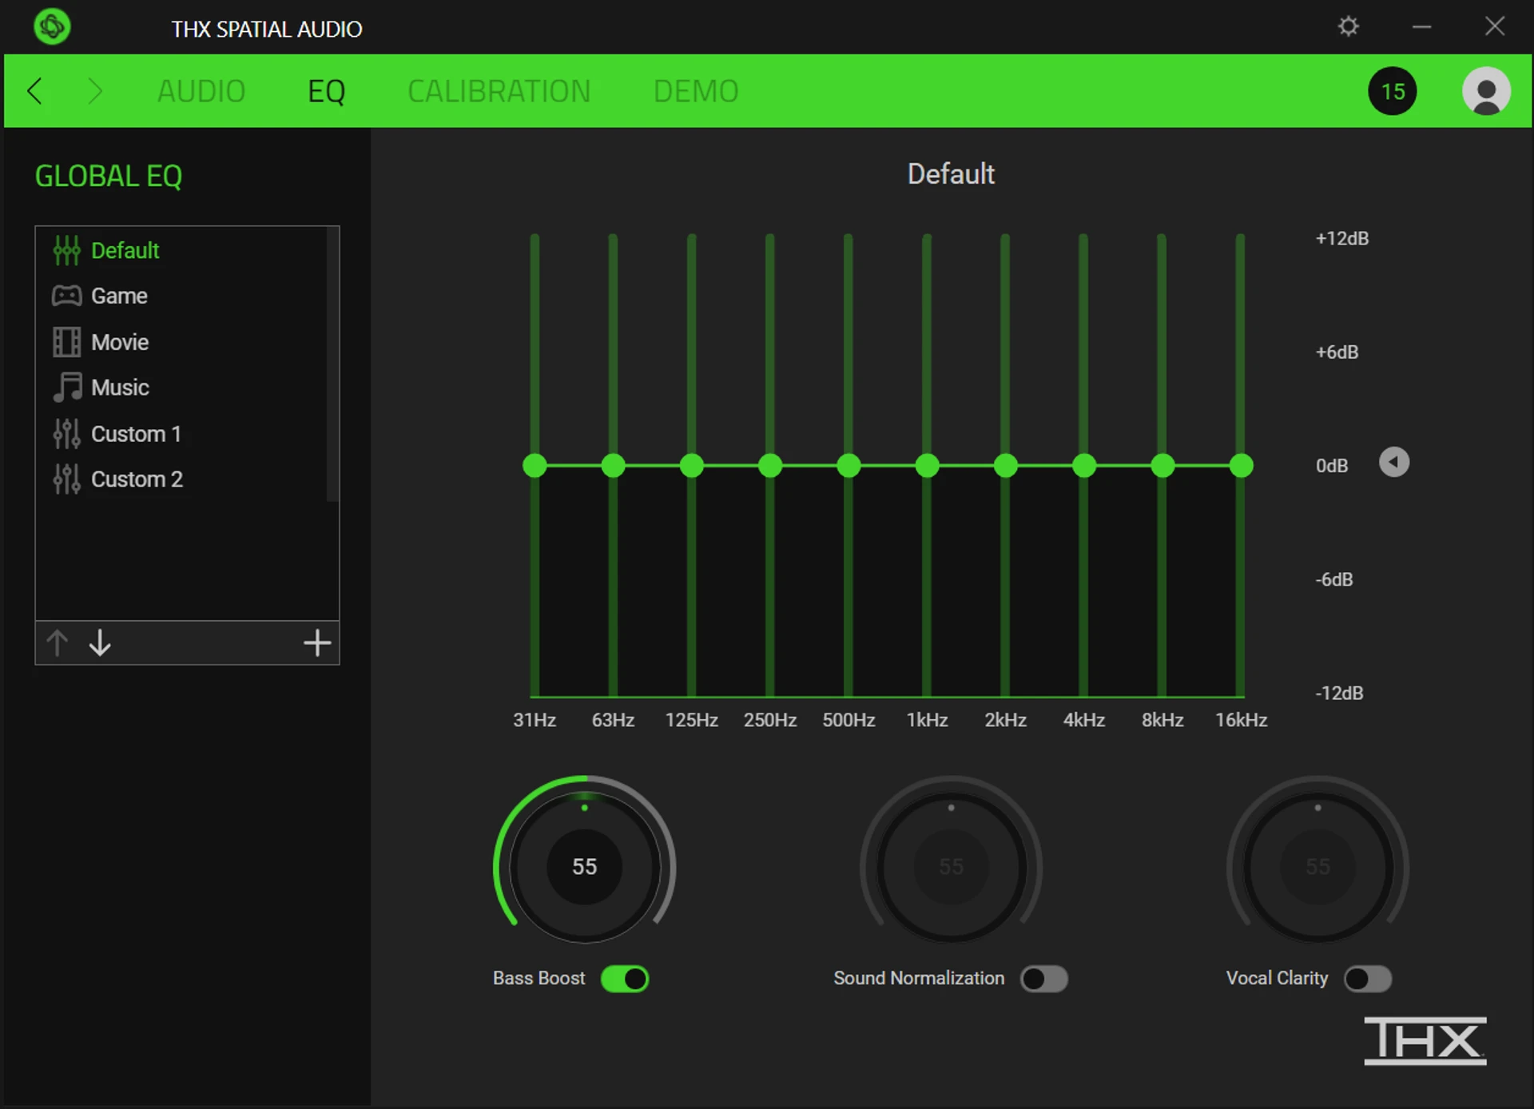Click the +12dB scale label
The width and height of the screenshot is (1534, 1109).
(x=1341, y=239)
